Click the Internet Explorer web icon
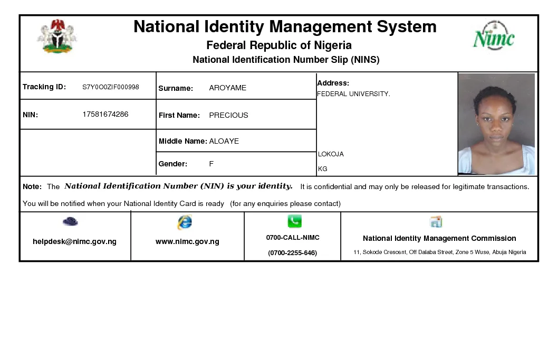The width and height of the screenshot is (558, 356). coord(185,222)
